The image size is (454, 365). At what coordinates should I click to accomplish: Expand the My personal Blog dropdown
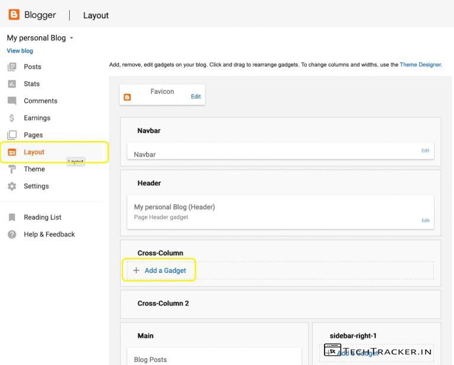point(72,38)
